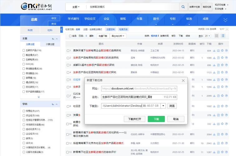Go to next results page arrow
Image resolution: width=236 pixels, height=156 pixels.
pyautogui.click(x=227, y=29)
